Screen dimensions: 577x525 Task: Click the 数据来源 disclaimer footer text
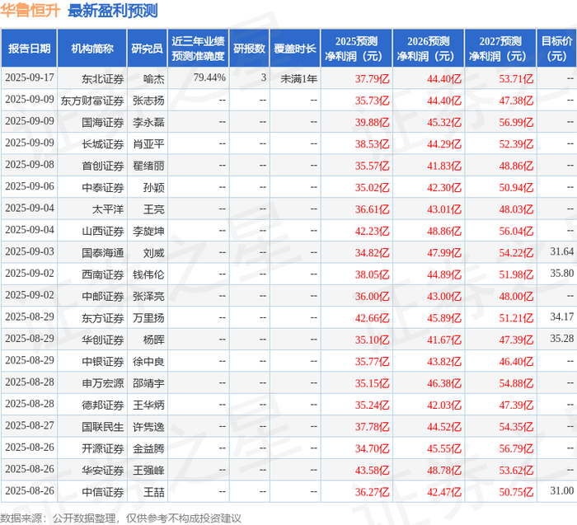point(120,518)
